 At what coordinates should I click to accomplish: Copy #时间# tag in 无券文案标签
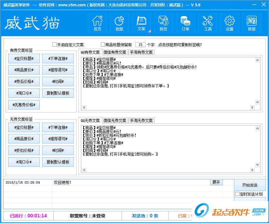click(58, 150)
